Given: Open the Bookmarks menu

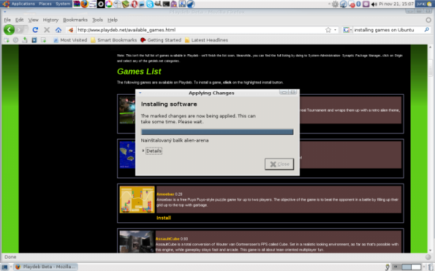Looking at the screenshot, I should 75,20.
